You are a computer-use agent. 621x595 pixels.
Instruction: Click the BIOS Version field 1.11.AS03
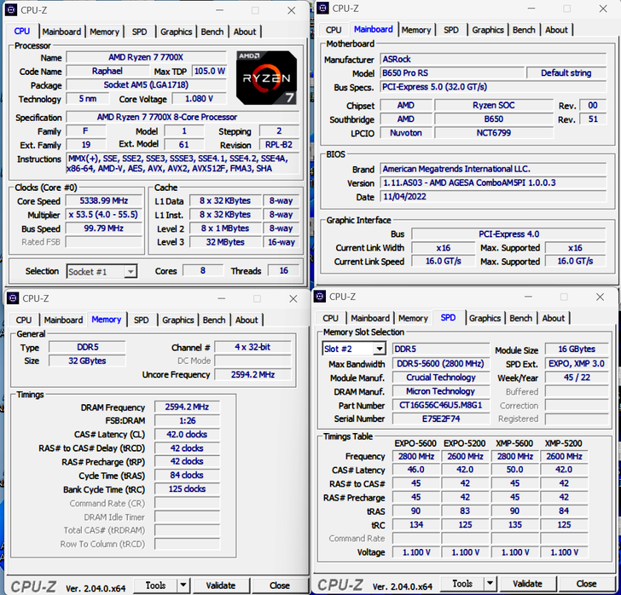[493, 182]
